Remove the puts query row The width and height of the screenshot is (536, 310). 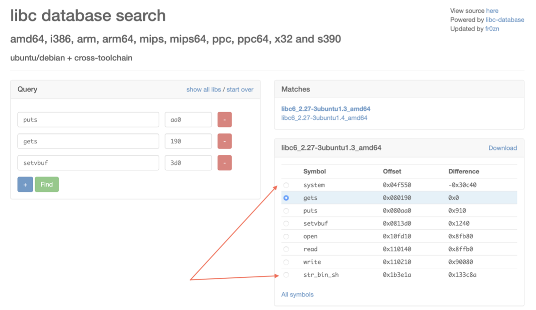point(225,120)
